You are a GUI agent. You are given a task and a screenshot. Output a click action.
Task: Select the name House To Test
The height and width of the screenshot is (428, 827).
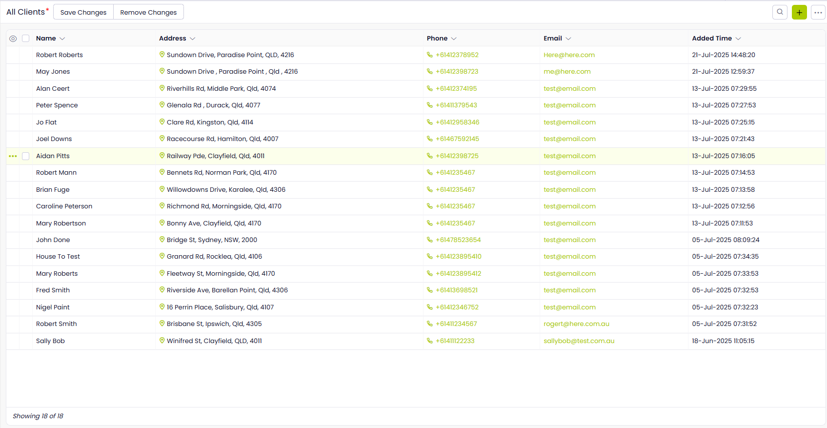pyautogui.click(x=58, y=257)
